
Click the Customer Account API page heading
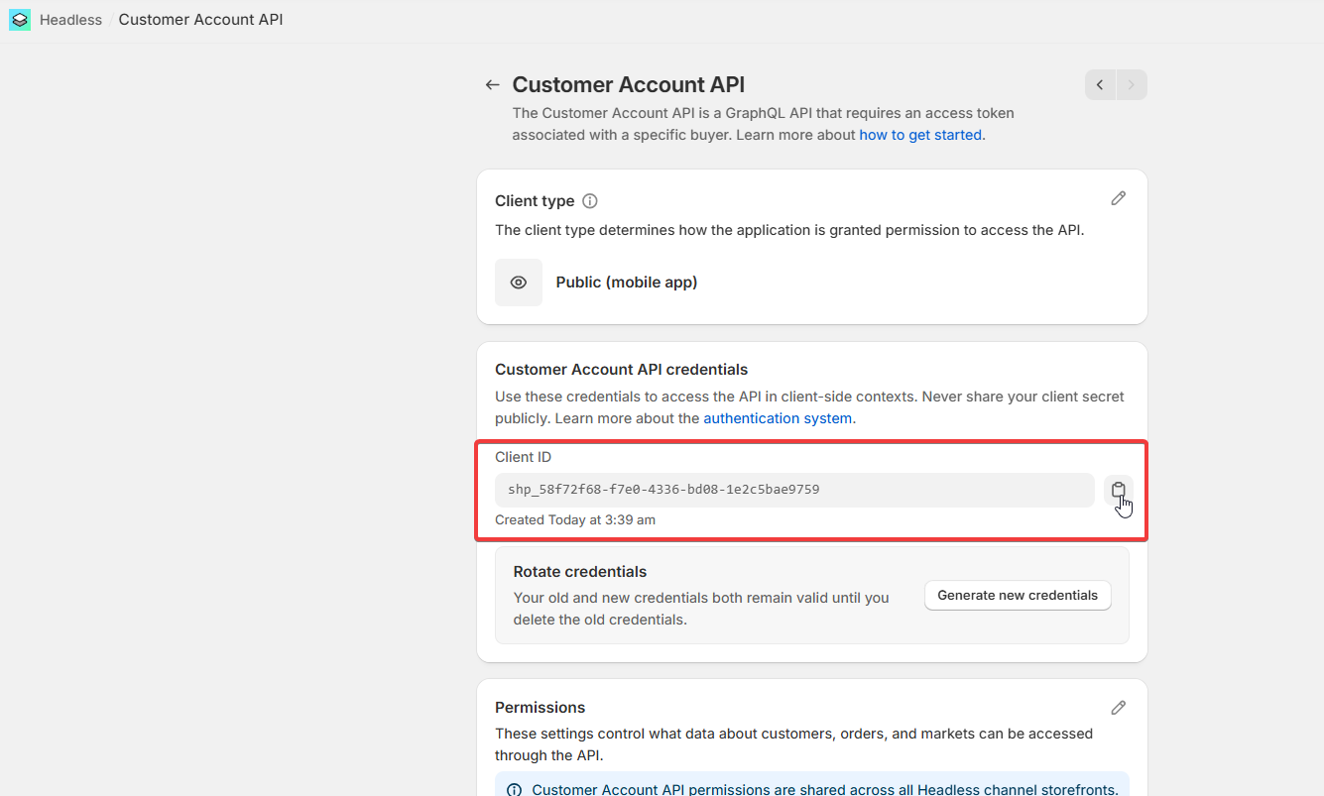pyautogui.click(x=628, y=85)
